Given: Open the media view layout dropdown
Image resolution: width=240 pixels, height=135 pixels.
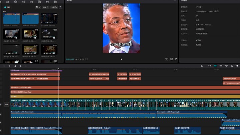Looking at the screenshot, I should (x=38, y=7).
